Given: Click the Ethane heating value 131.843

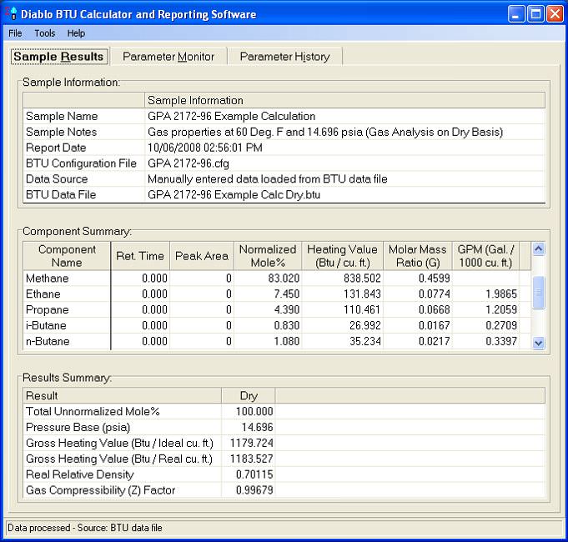Looking at the screenshot, I should (362, 294).
